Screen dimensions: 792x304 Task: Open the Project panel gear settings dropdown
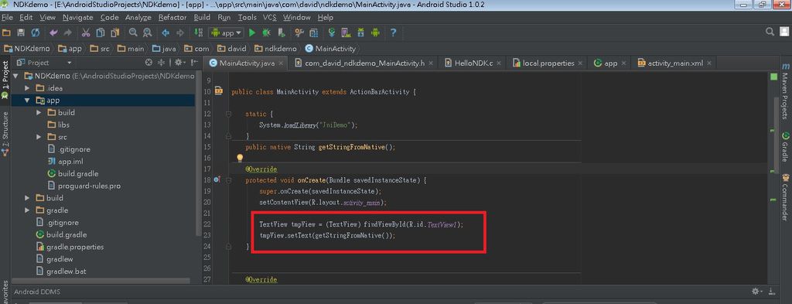click(x=179, y=63)
